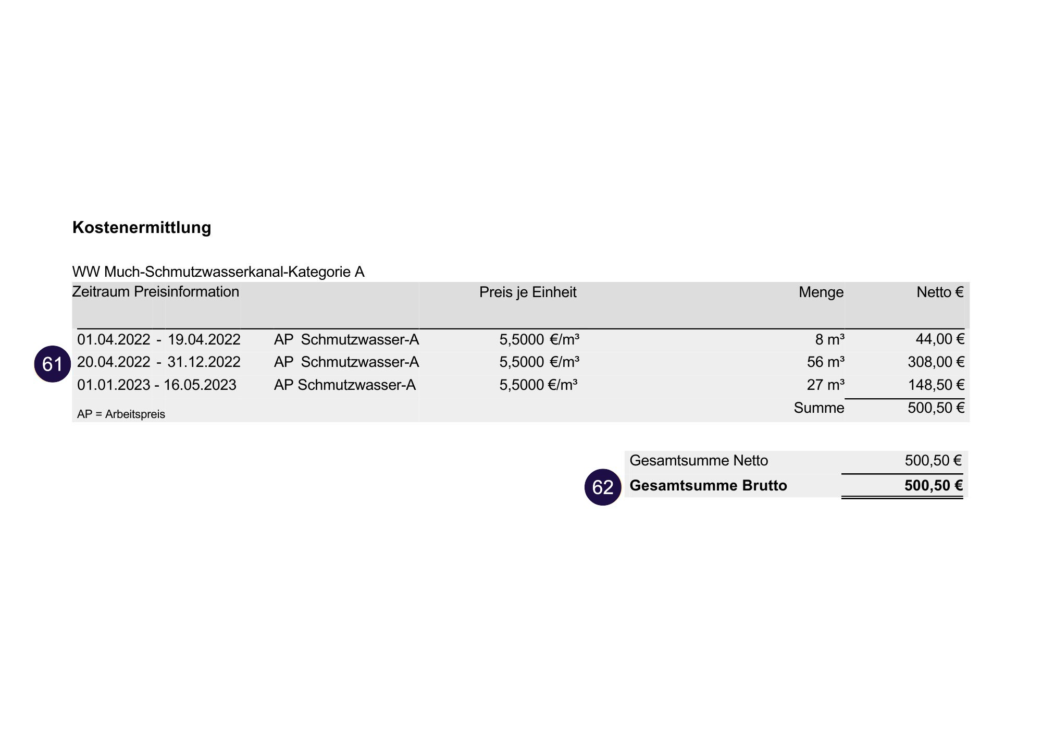Click the numbered marker 62 badge
This screenshot has width=1042, height=737.
(603, 487)
